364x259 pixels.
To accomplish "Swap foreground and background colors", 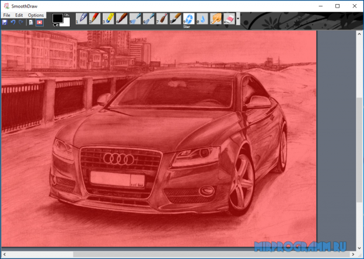I will (66, 15).
